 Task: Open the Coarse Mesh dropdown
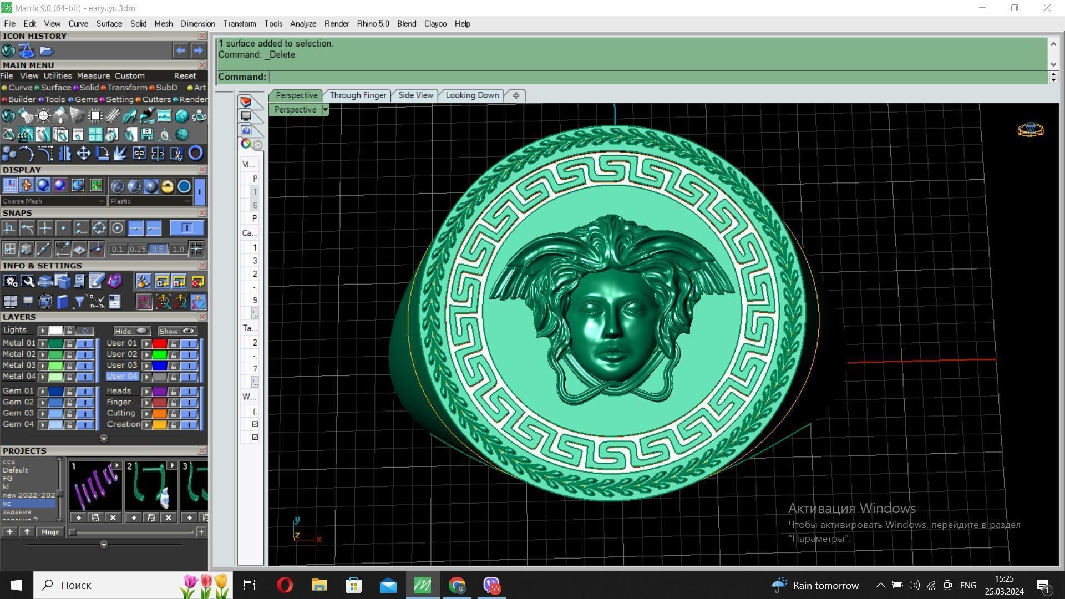pyautogui.click(x=53, y=201)
